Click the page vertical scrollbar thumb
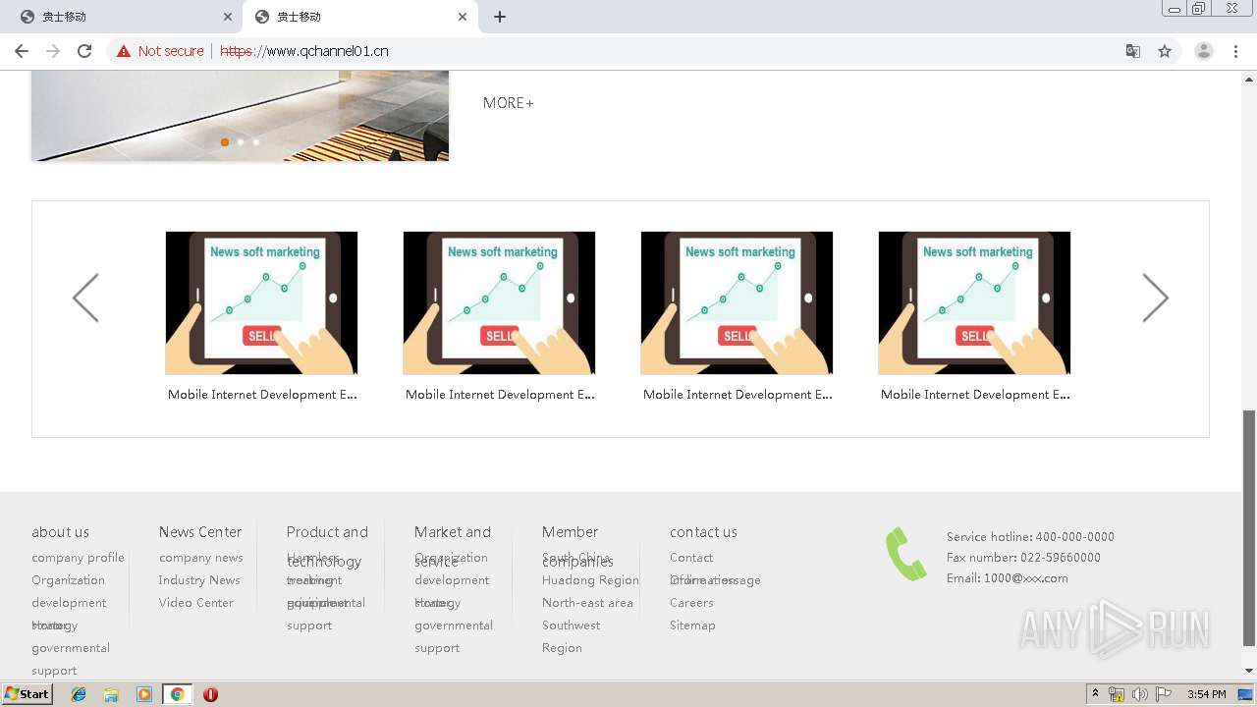Viewport: 1257px width, 707px height. pyautogui.click(x=1249, y=528)
